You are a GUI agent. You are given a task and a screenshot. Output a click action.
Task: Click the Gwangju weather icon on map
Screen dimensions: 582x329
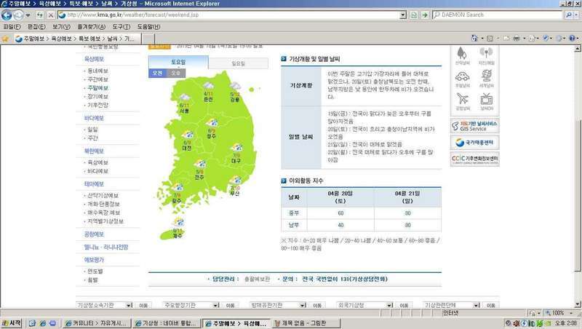(x=178, y=188)
